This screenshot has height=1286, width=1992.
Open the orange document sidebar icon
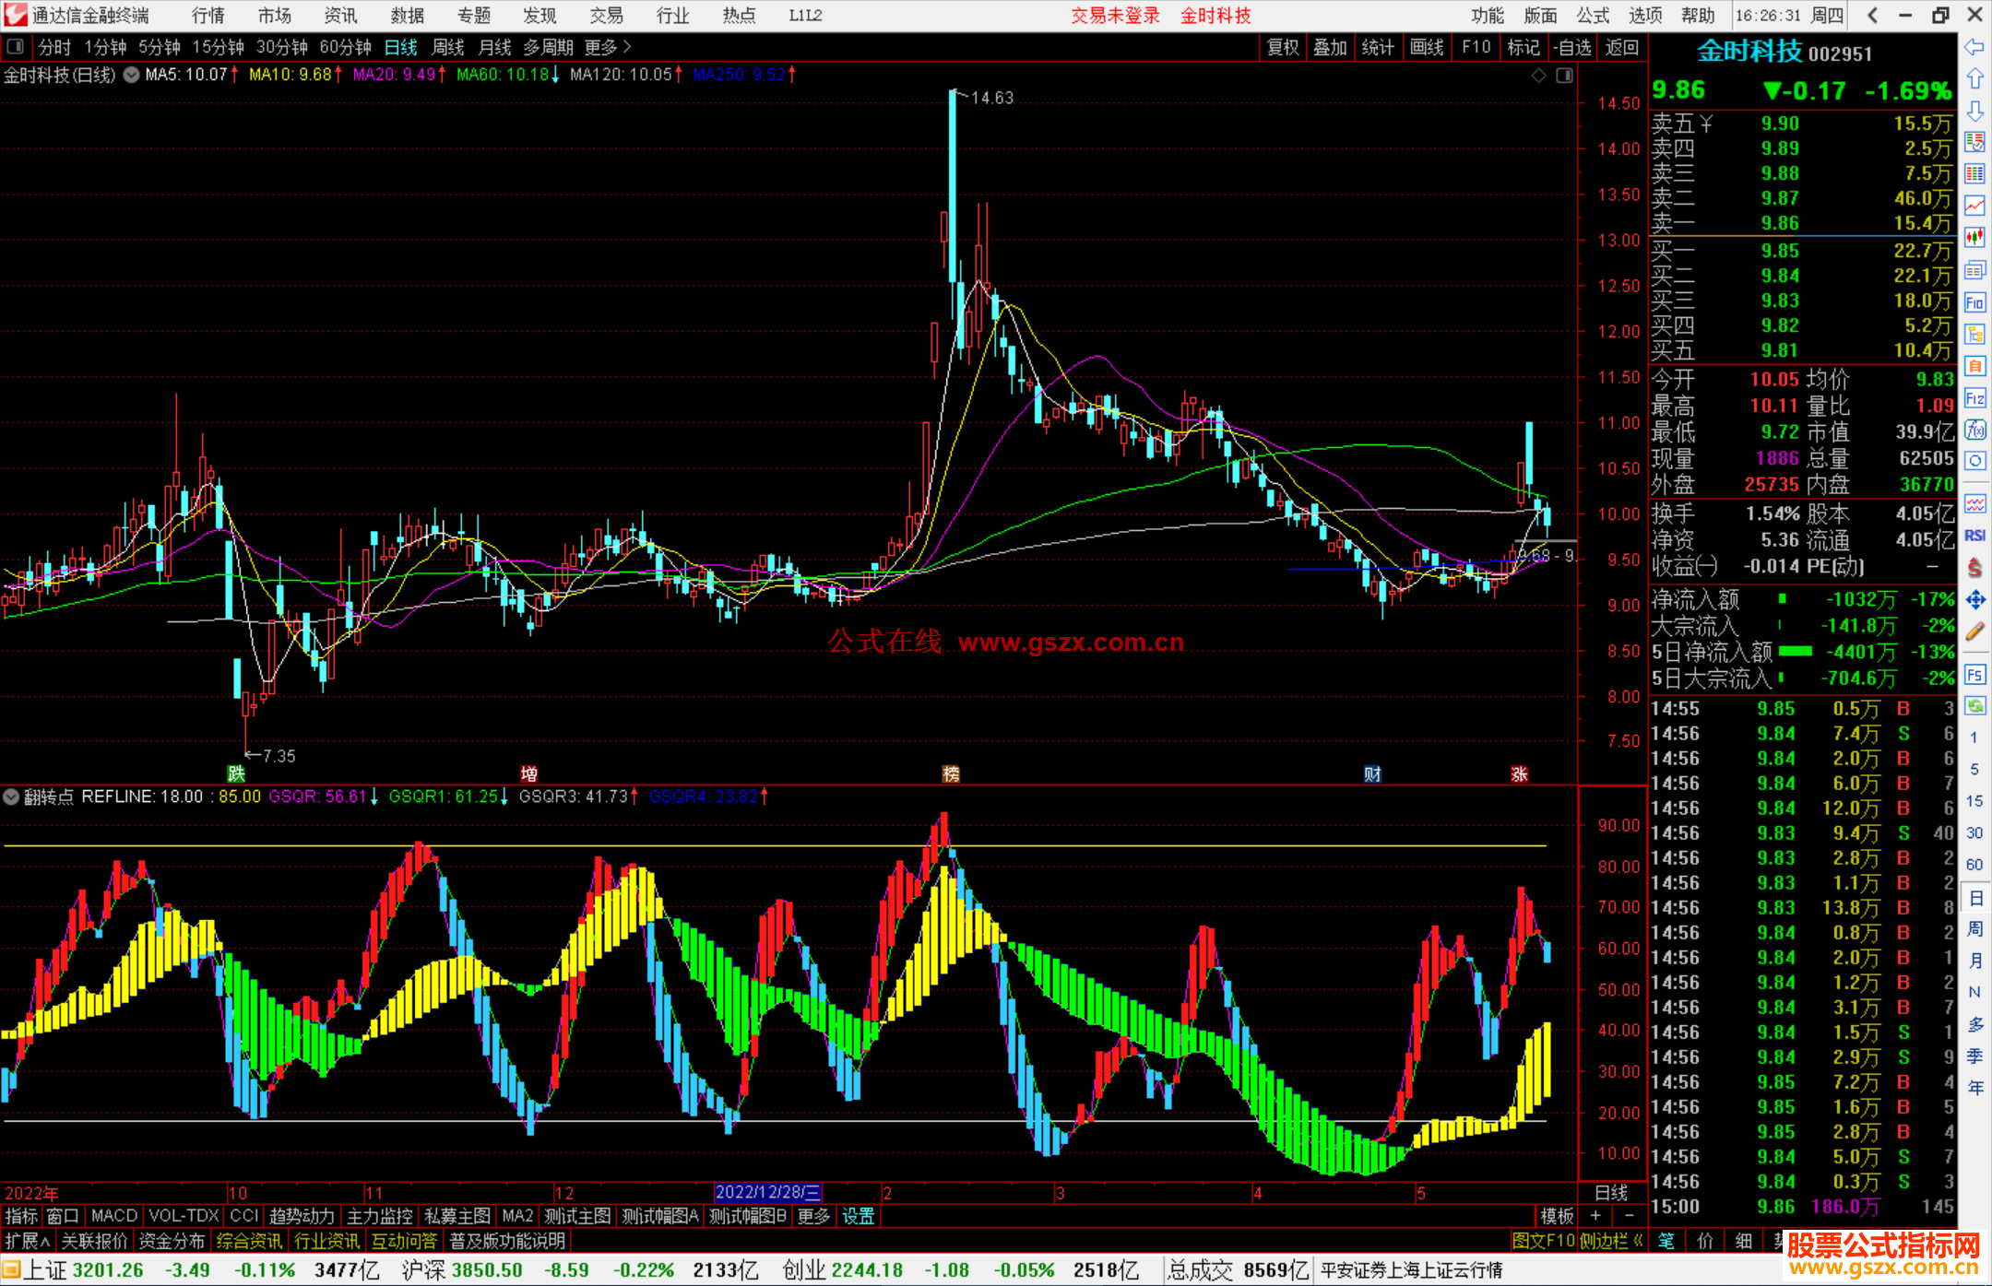[x=1974, y=366]
